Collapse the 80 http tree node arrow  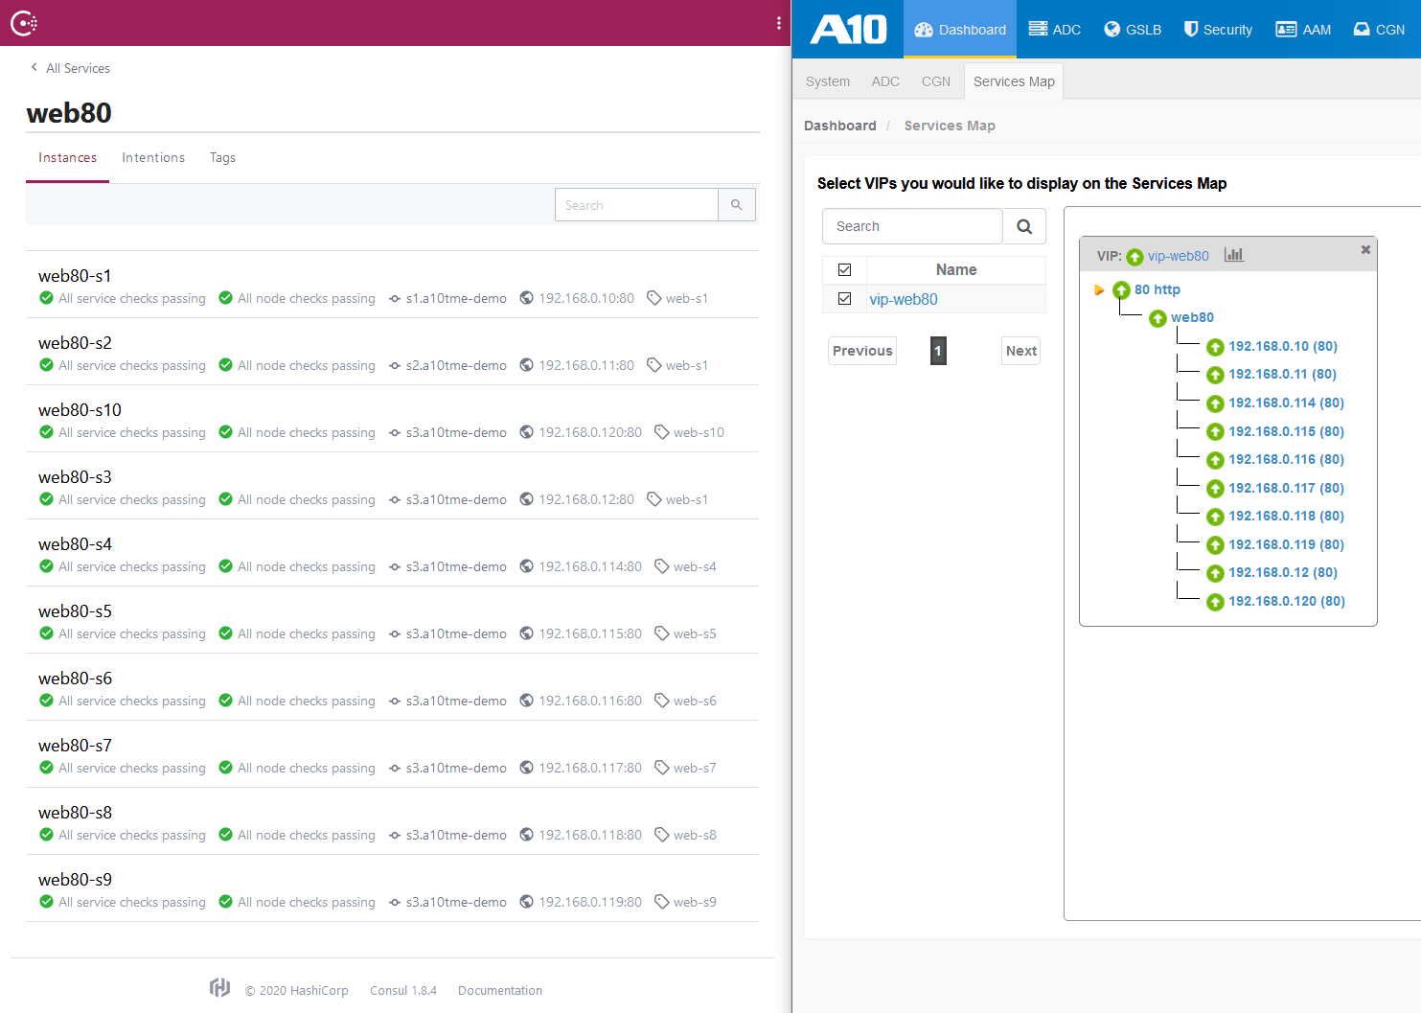click(1099, 289)
